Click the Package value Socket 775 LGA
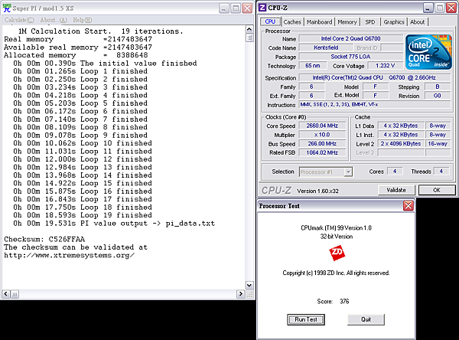 [x=350, y=57]
